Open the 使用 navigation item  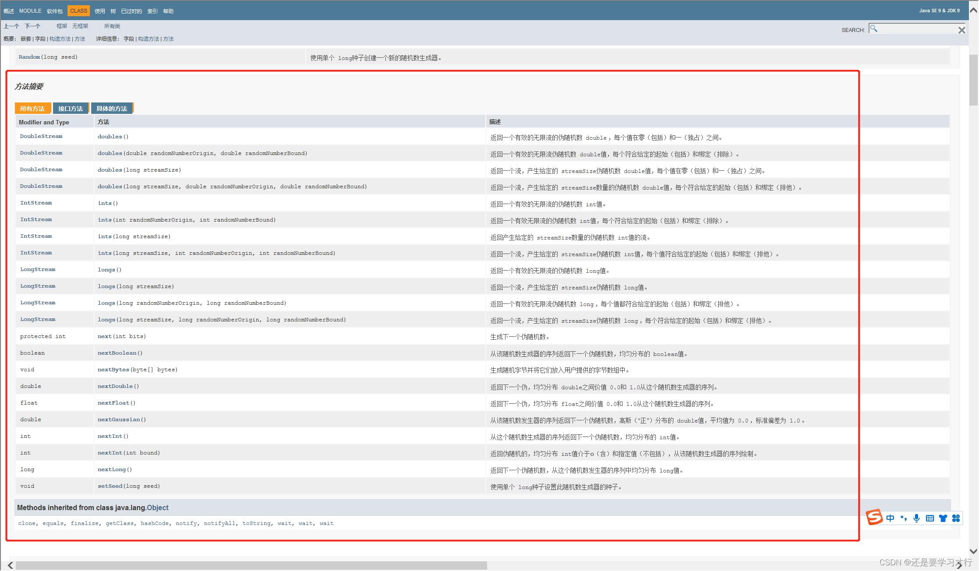[100, 11]
